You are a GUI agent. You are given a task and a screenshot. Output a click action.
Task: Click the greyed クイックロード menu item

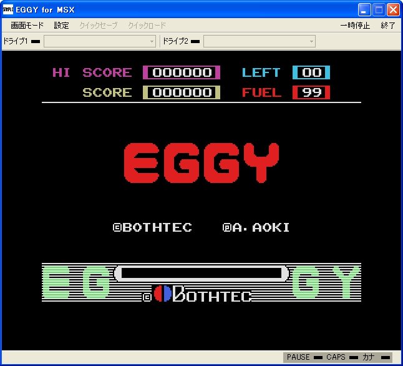point(147,25)
